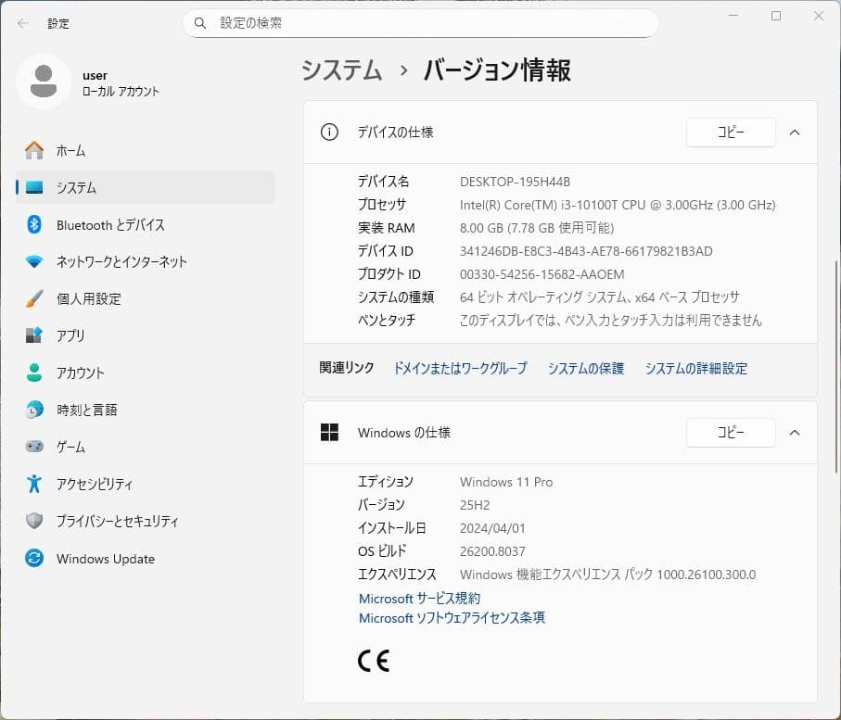
Task: Click device ID value 341246DB-E8C3-4B43
Action: [586, 251]
